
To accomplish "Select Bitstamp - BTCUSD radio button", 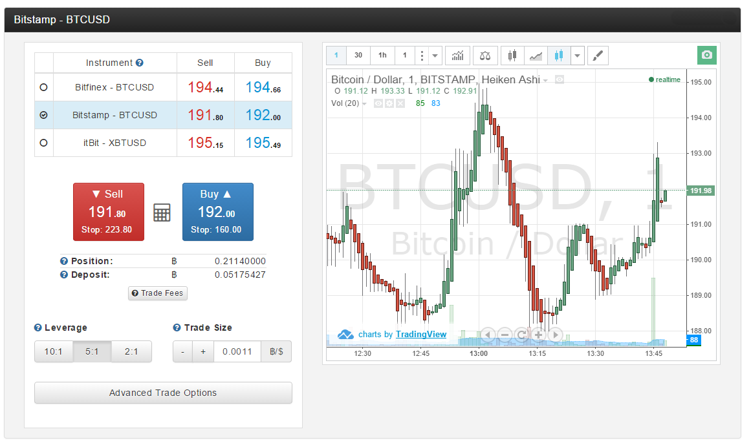I will tap(43, 115).
